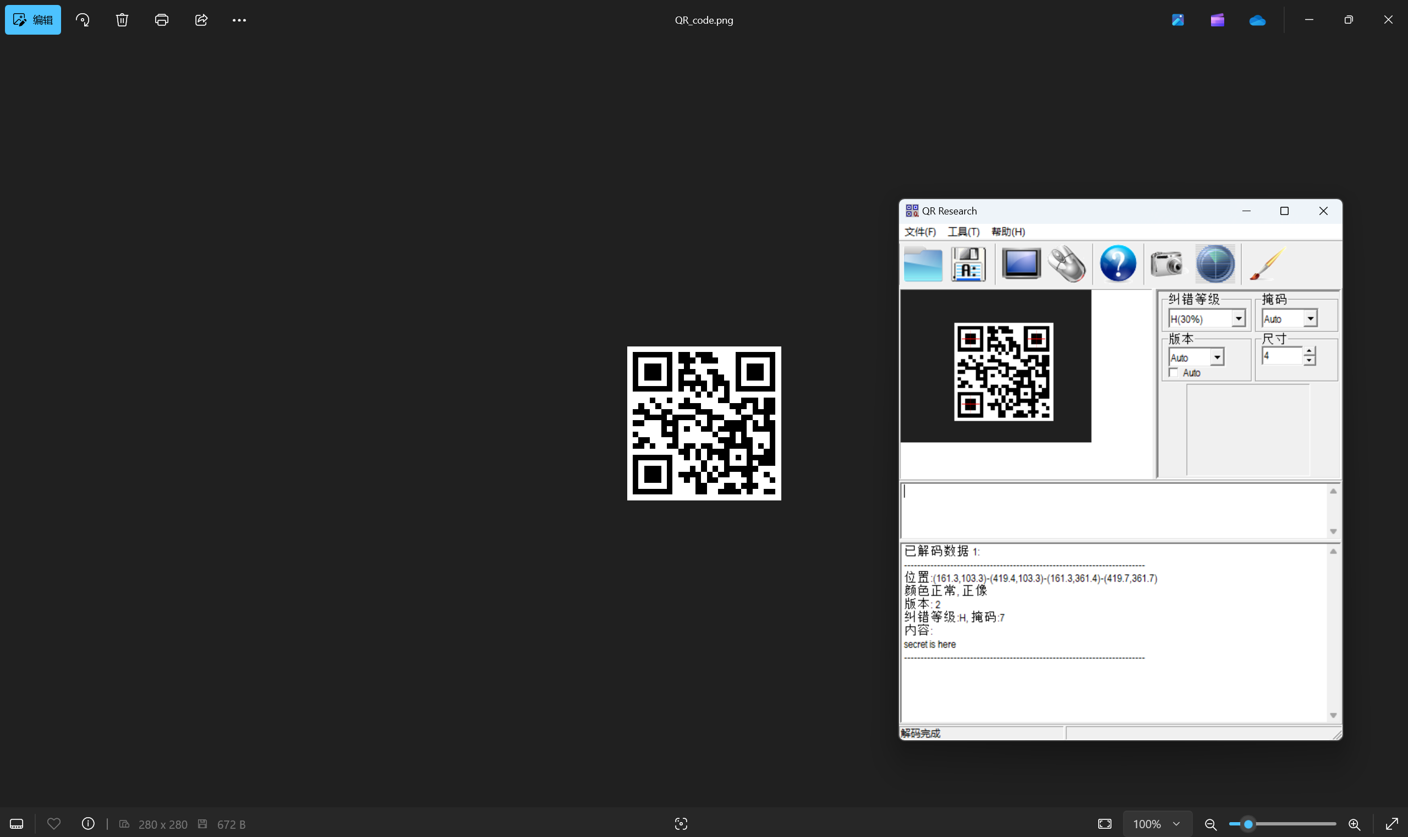Favorite the image with heart icon
Viewport: 1408px width, 837px height.
[53, 824]
